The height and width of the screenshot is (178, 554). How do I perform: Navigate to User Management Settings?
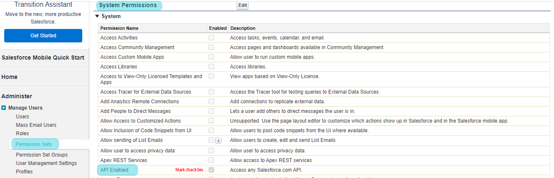click(46, 163)
